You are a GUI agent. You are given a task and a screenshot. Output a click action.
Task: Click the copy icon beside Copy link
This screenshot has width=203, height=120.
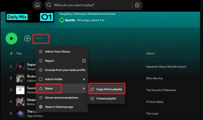pyautogui.click(x=92, y=89)
